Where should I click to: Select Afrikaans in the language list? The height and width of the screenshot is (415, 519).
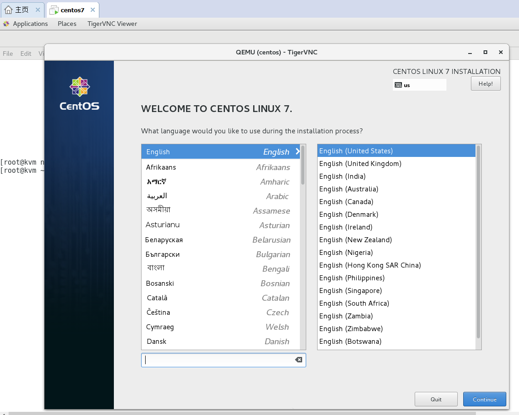221,167
